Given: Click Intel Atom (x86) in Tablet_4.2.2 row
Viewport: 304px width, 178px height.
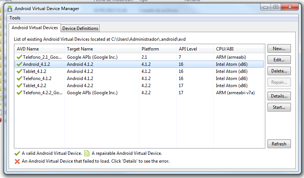Looking at the screenshot, I should [232, 85].
